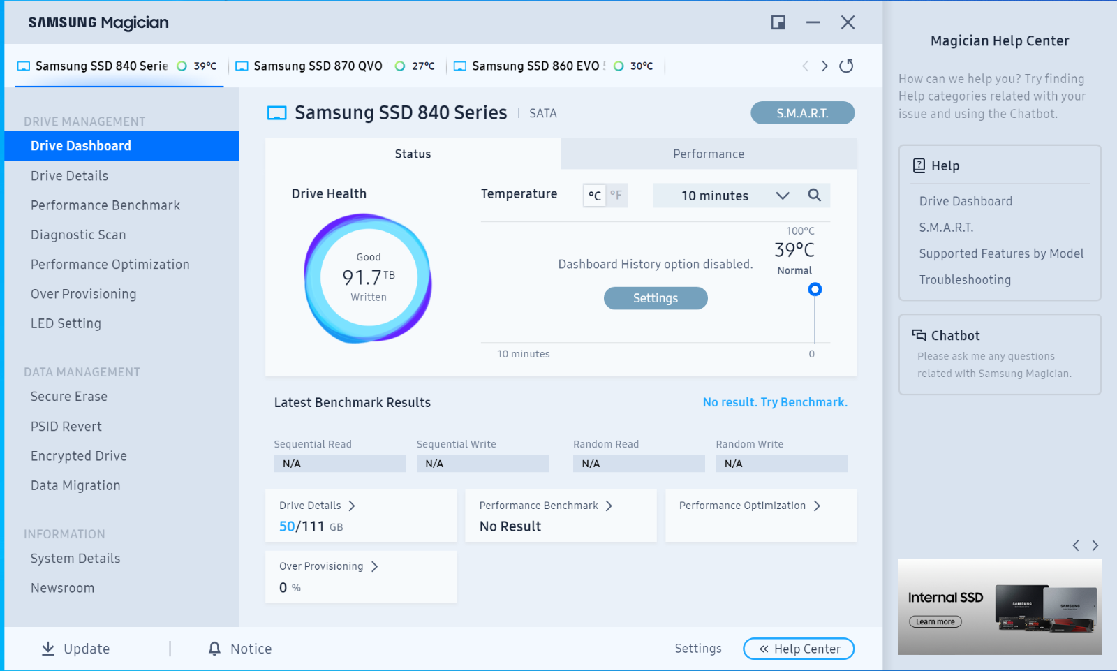Click the Help question-mark document icon
The width and height of the screenshot is (1117, 671).
point(919,165)
